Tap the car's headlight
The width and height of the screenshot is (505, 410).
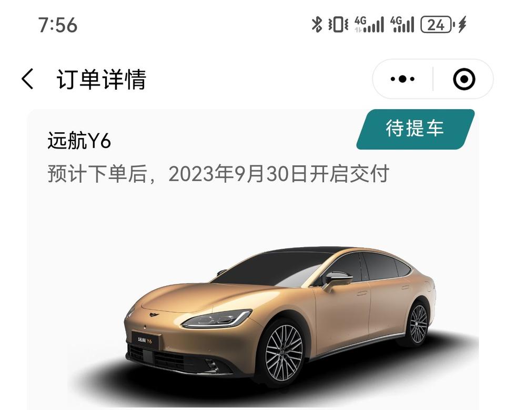tap(217, 318)
